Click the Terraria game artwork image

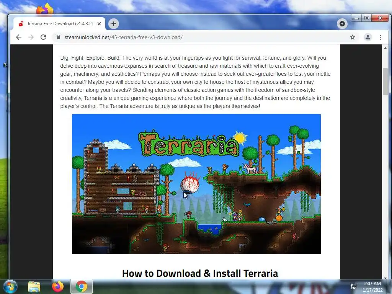[x=196, y=184]
